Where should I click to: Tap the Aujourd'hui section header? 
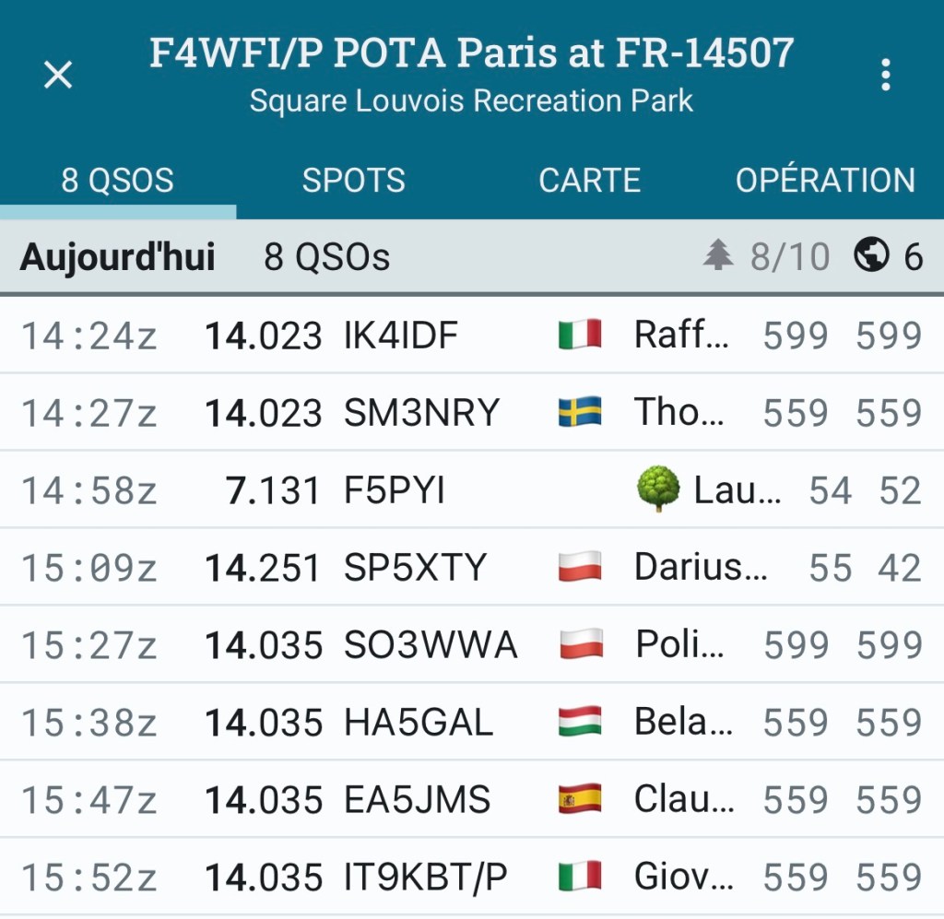coord(117,256)
